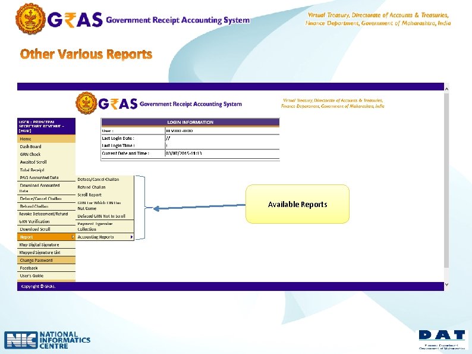The height and width of the screenshot is (354, 472).
Task: Click the Copyright © GRAS footer text
Action: tap(38, 286)
